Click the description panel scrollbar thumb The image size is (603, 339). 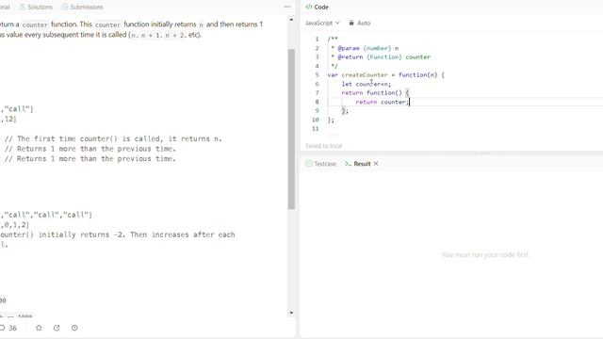tap(291, 129)
